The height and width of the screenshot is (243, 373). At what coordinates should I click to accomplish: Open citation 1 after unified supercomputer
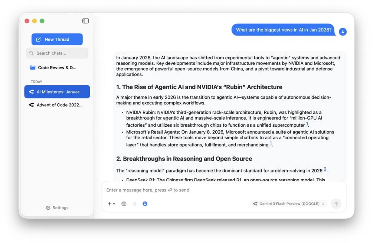pyautogui.click(x=307, y=123)
